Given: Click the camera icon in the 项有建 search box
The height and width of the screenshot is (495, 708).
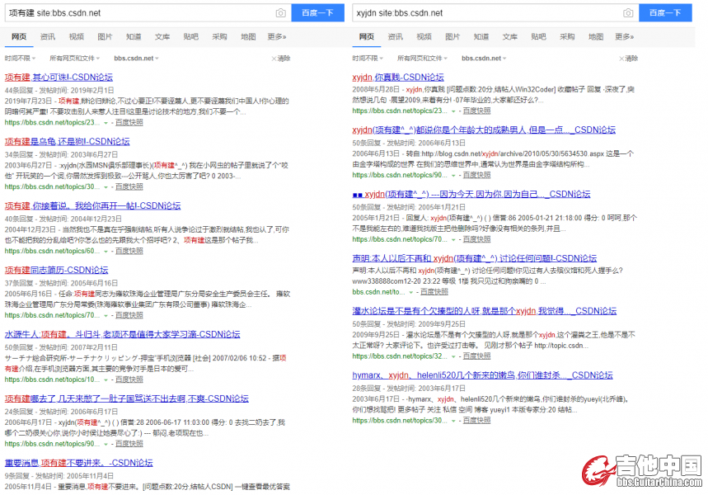Looking at the screenshot, I should tap(280, 13).
